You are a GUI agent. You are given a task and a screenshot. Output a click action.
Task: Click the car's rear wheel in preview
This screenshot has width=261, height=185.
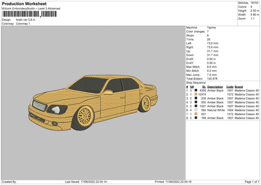[x=146, y=103]
